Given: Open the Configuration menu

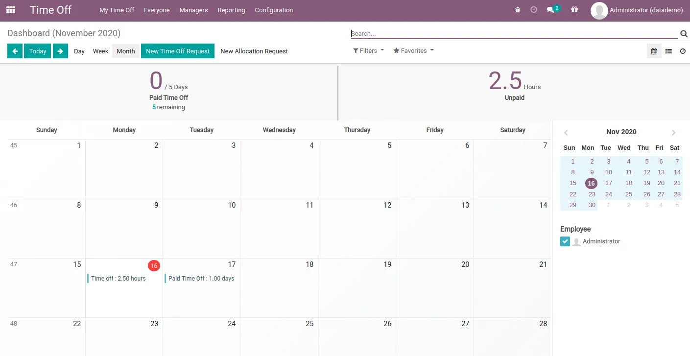Looking at the screenshot, I should [274, 10].
